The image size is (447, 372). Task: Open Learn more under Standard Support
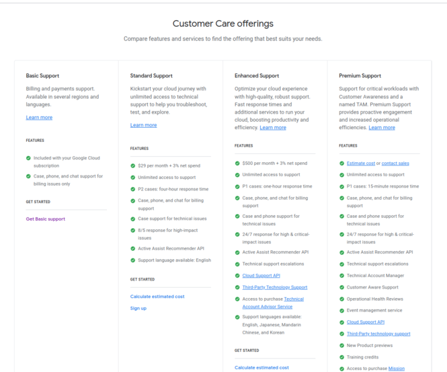143,125
